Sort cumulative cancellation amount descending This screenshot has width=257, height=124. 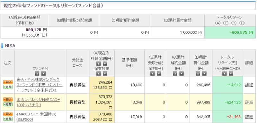pos(182,74)
